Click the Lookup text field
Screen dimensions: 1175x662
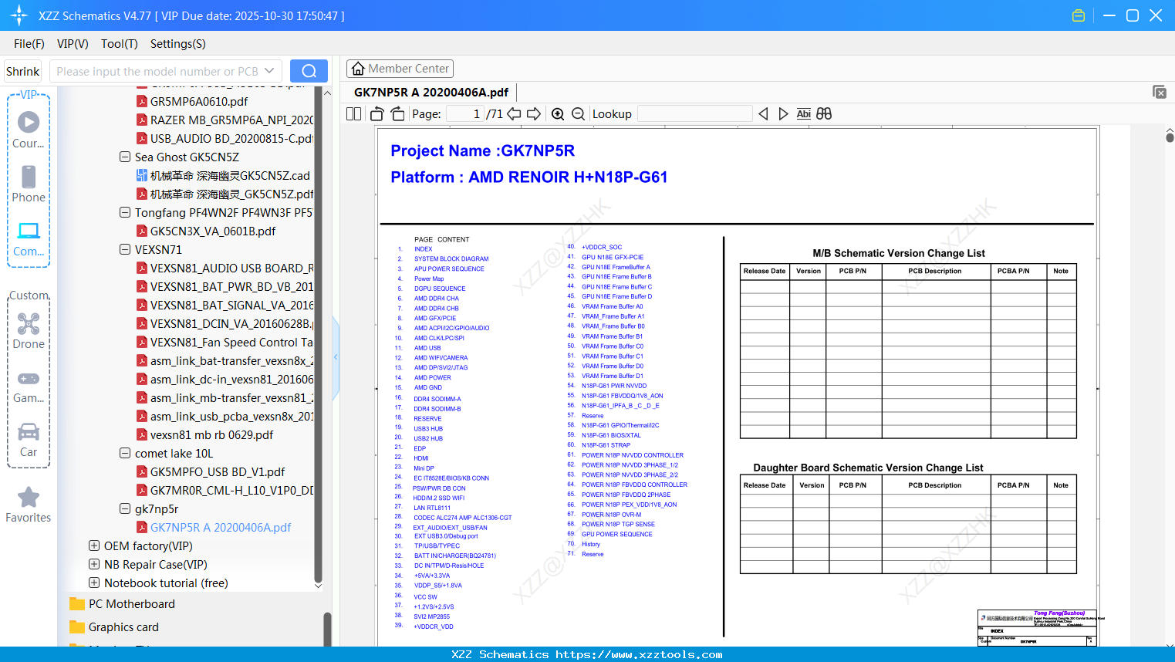pyautogui.click(x=695, y=113)
